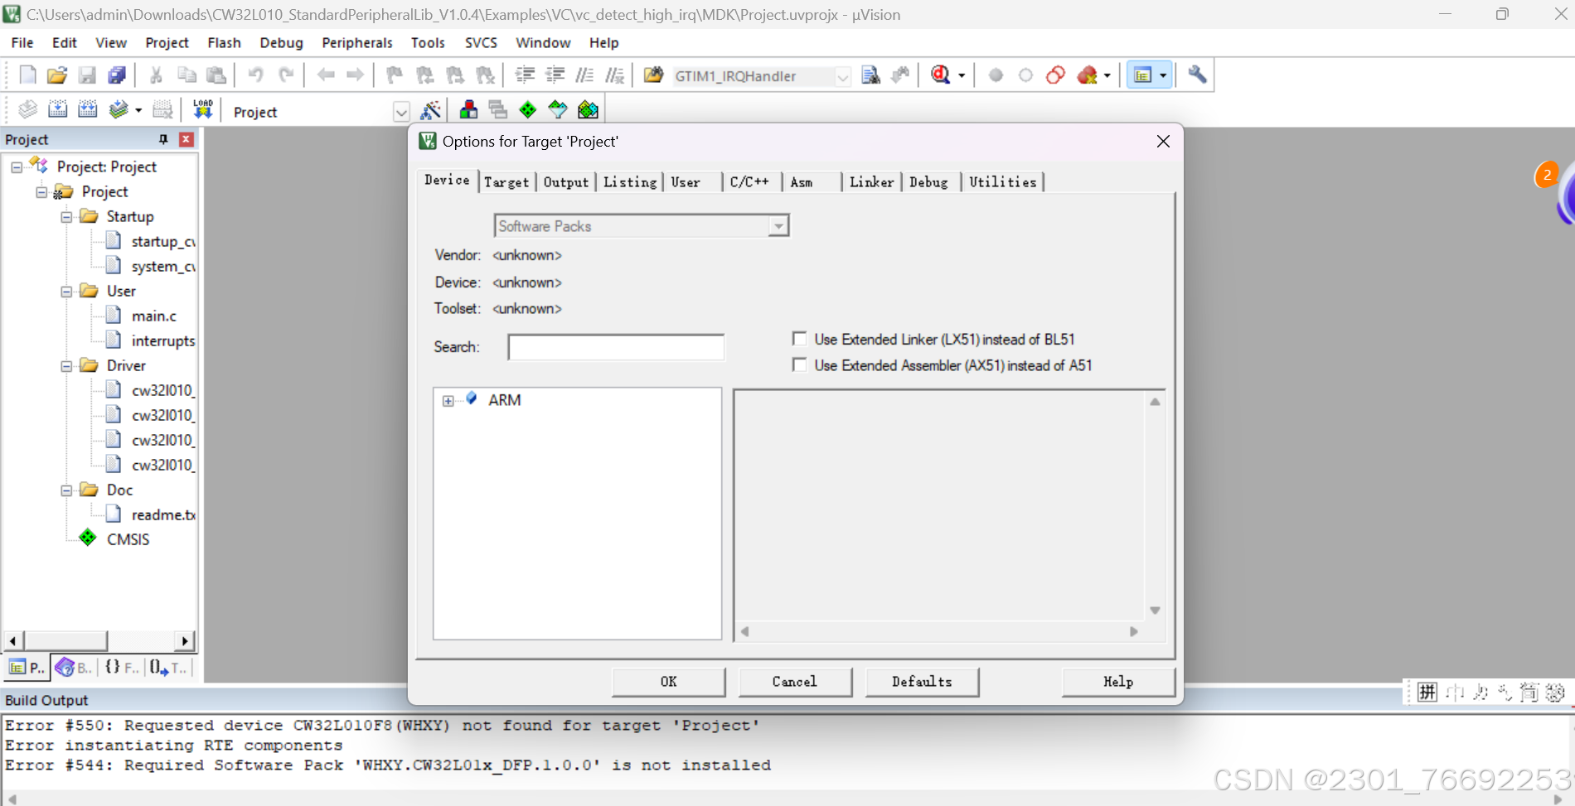The height and width of the screenshot is (806, 1575).
Task: Select main.c in the project tree
Action: click(x=154, y=316)
